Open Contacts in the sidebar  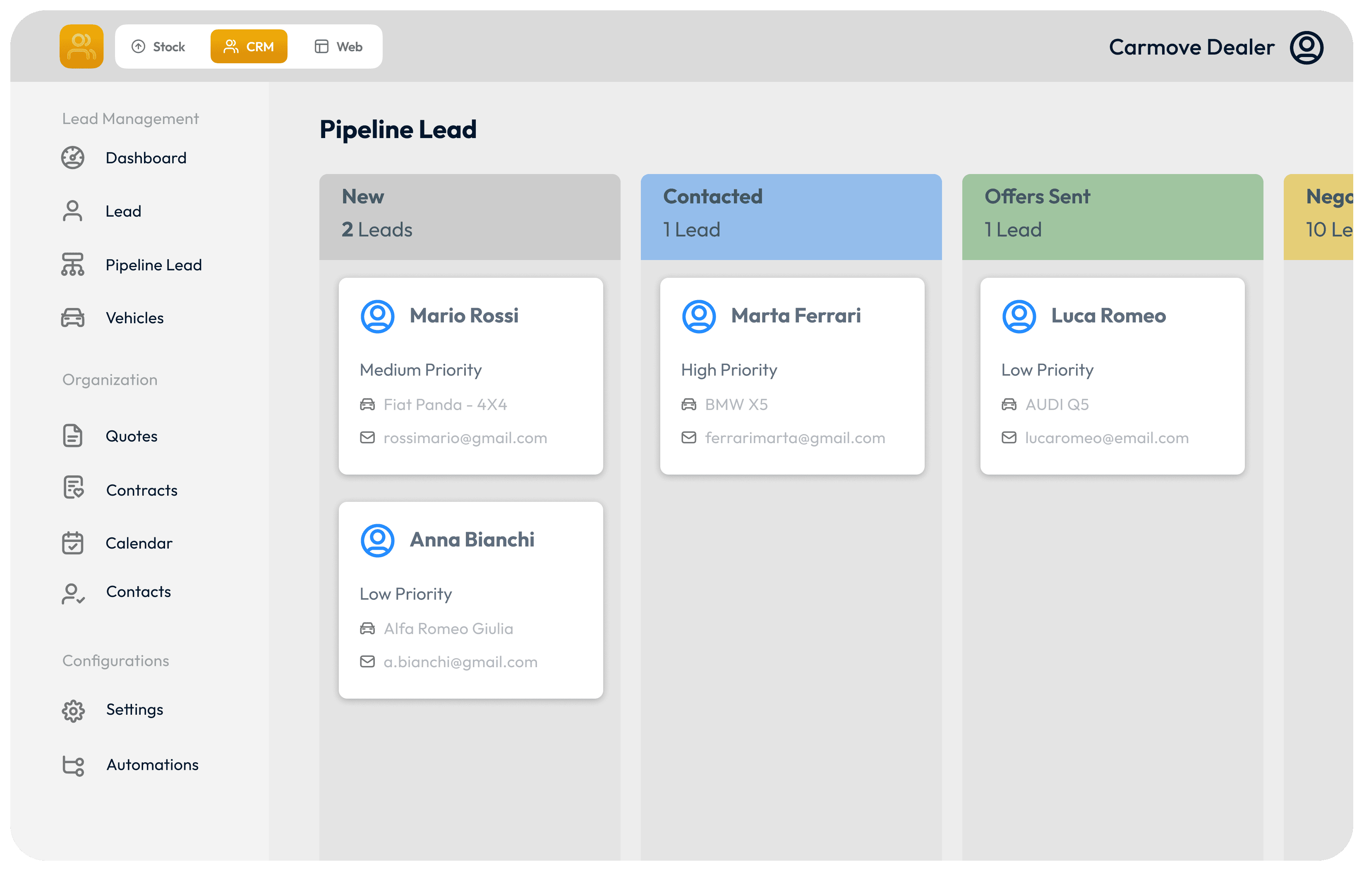(x=138, y=592)
